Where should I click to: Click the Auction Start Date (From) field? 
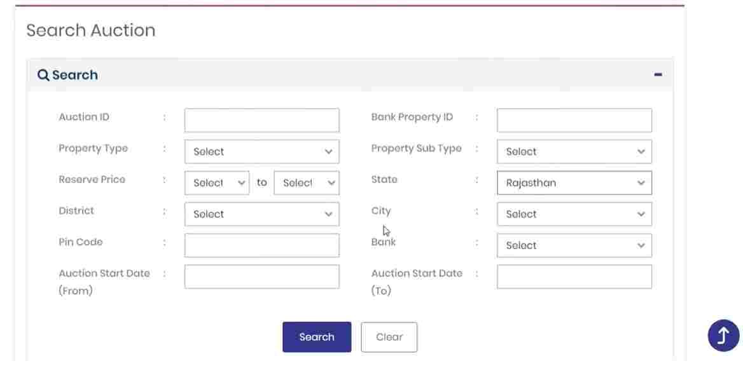[261, 276]
